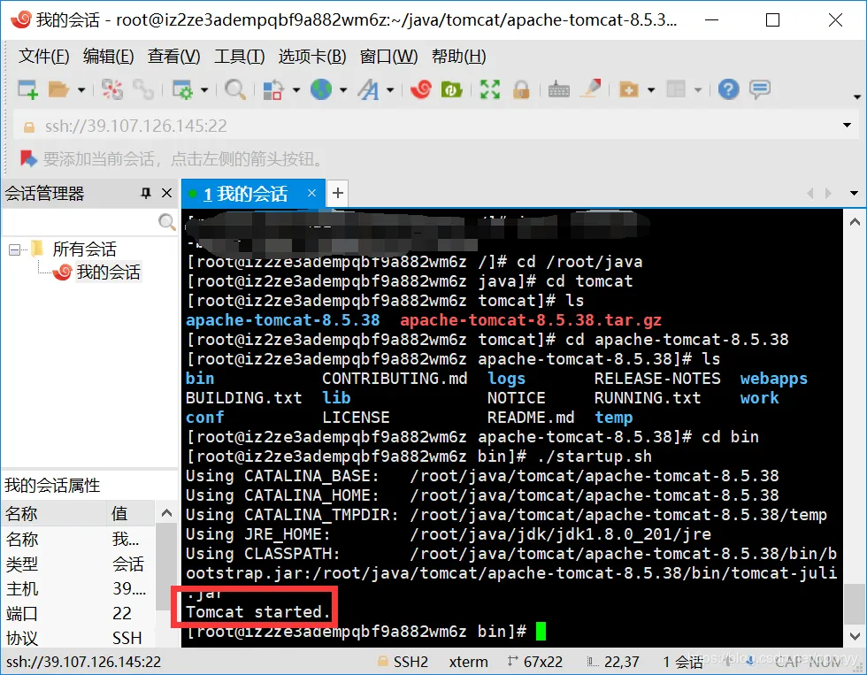
Task: Open the color scheme icon
Action: (x=272, y=89)
